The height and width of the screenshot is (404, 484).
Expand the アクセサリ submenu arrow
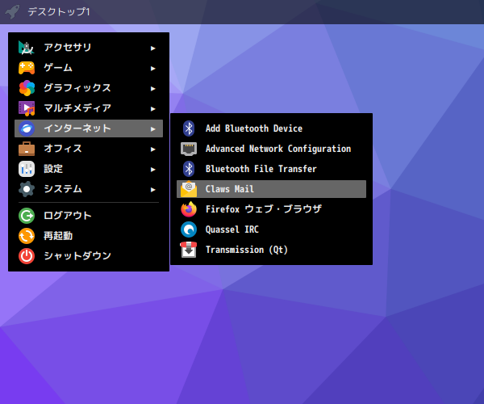point(152,48)
